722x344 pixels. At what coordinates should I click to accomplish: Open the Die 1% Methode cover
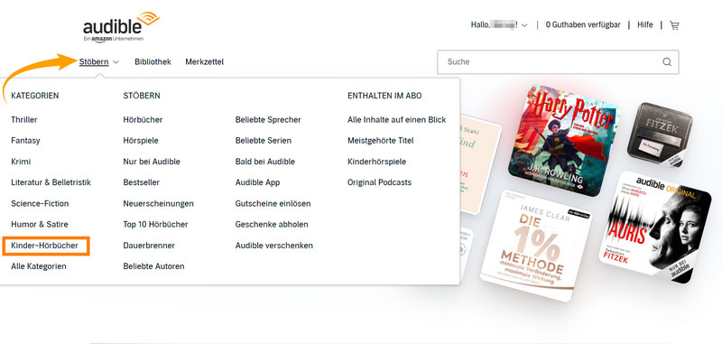point(535,246)
